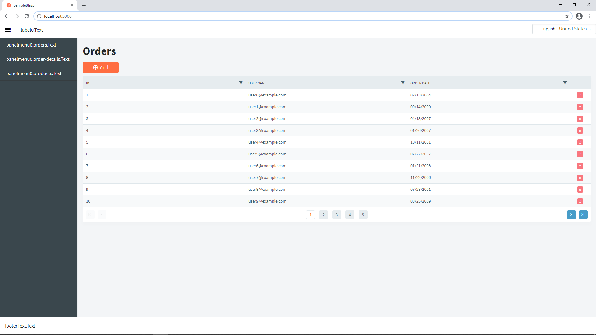This screenshot has height=335, width=596.
Task: Click the Add order button
Action: click(x=101, y=67)
